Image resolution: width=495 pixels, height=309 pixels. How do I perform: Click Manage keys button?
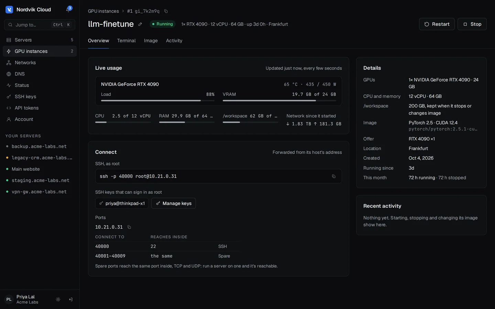(x=174, y=203)
